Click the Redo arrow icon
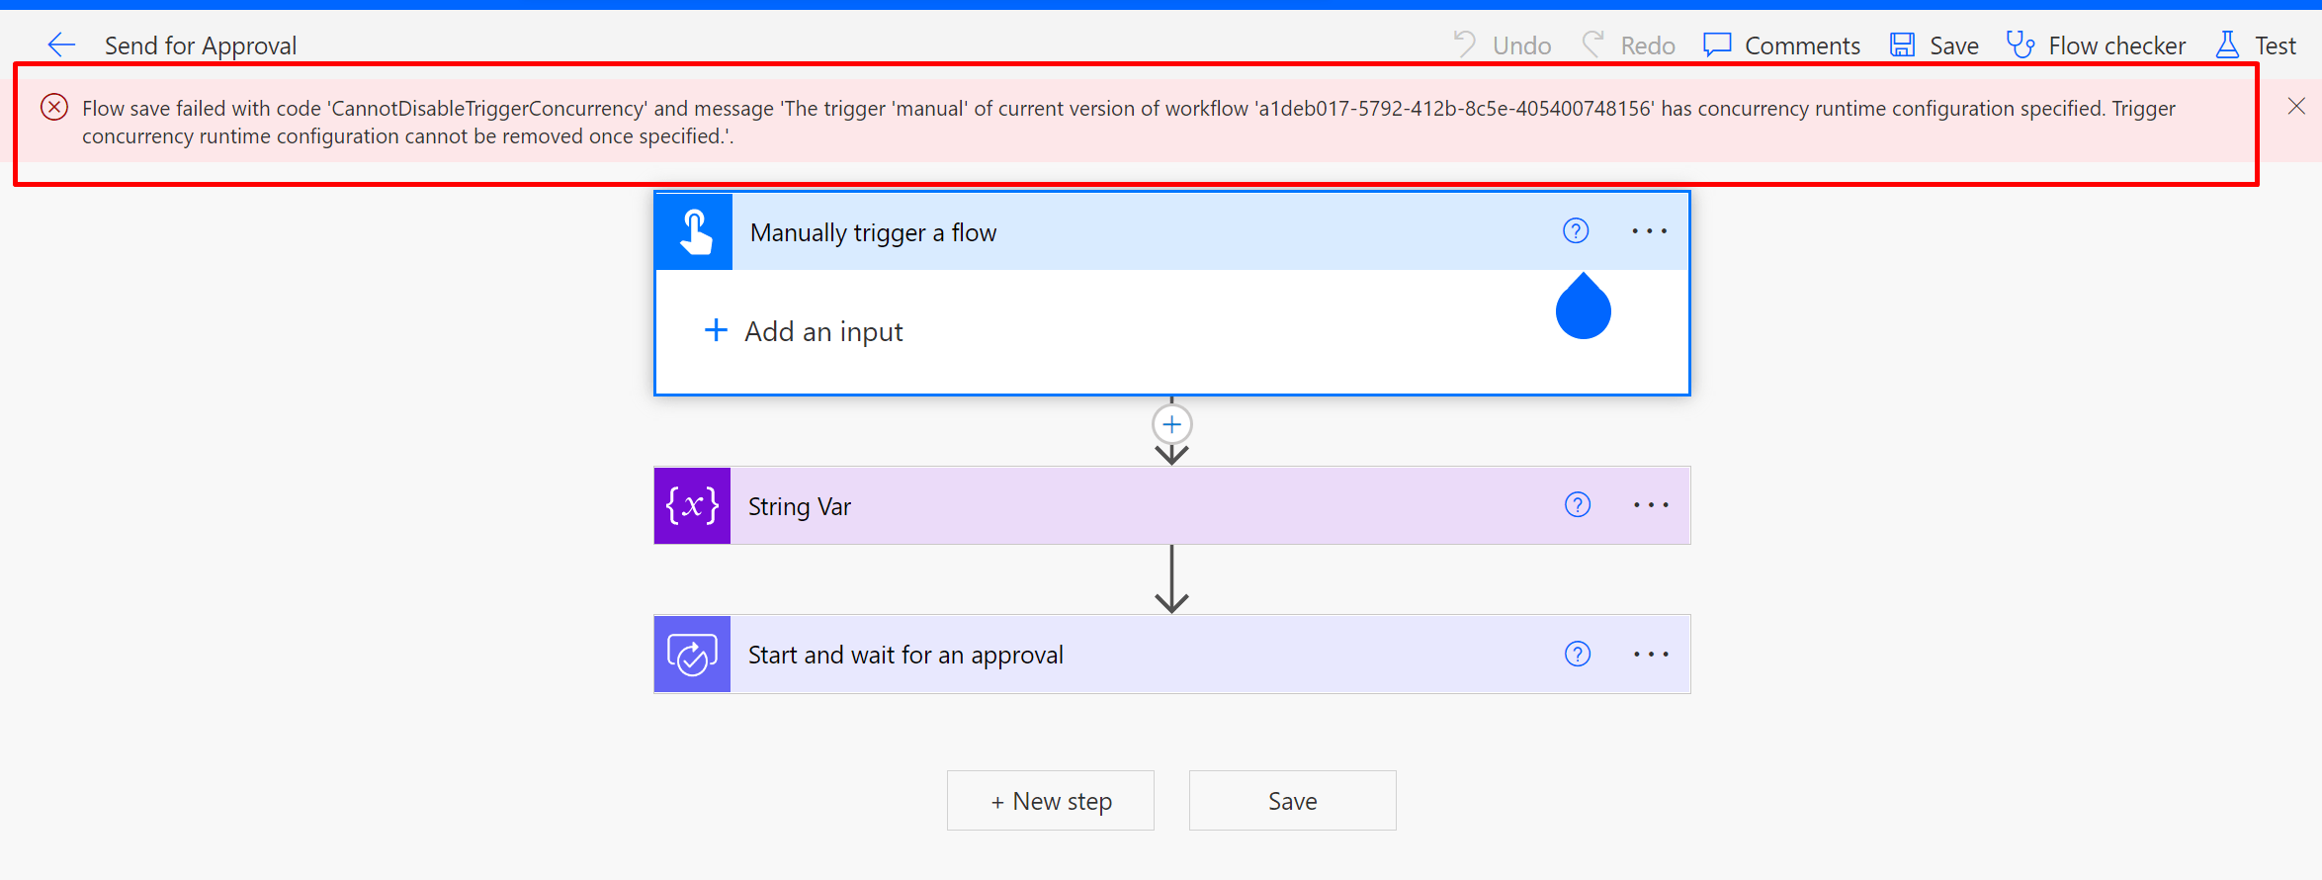This screenshot has height=880, width=2322. (1593, 44)
